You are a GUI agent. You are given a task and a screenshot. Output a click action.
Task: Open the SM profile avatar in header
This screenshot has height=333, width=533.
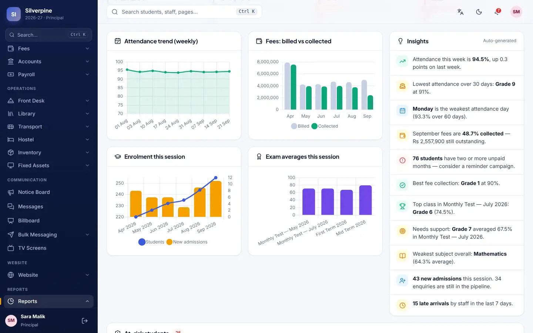coord(516,12)
